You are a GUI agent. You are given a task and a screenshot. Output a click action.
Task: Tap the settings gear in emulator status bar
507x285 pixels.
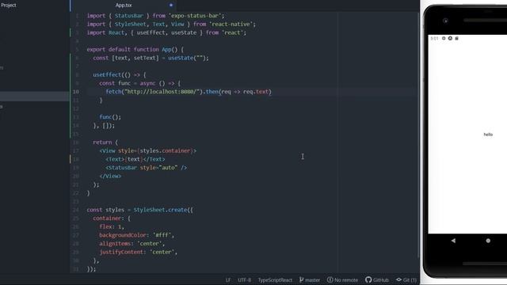(x=444, y=38)
